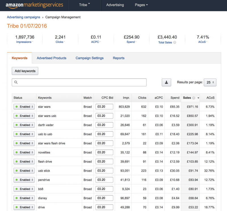This screenshot has height=211, width=227.
Task: Open status dropdown for darth vader
Action: pyautogui.click(x=24, y=125)
